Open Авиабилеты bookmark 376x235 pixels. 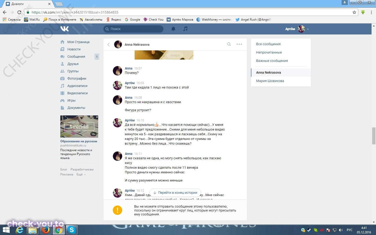[x=91, y=20]
